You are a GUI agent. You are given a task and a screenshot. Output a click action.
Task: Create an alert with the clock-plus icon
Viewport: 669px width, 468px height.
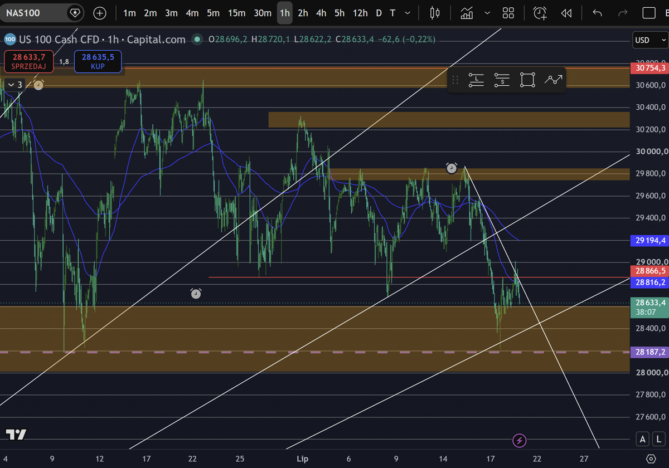click(540, 13)
